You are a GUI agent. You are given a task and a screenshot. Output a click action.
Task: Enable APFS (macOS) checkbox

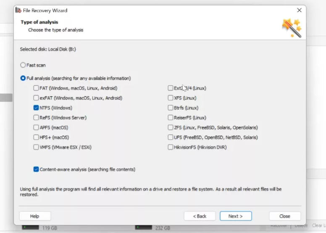click(36, 127)
